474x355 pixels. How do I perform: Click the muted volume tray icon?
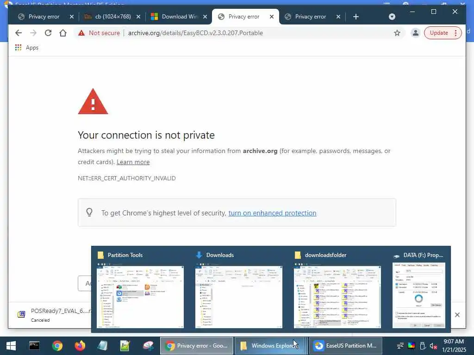coord(433,346)
